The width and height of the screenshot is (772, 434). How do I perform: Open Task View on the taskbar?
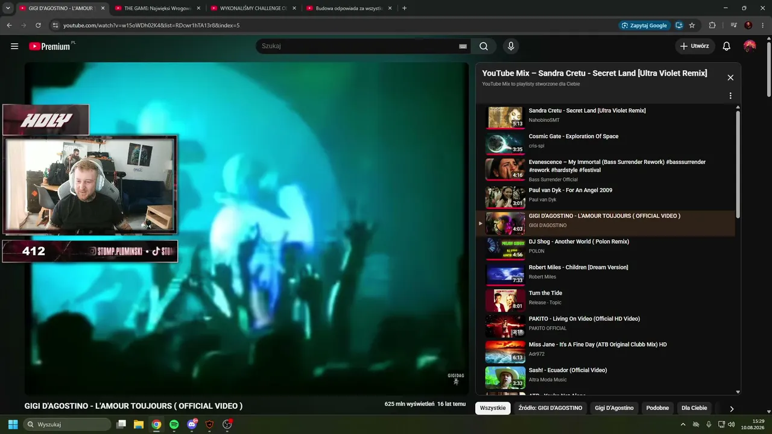121,424
